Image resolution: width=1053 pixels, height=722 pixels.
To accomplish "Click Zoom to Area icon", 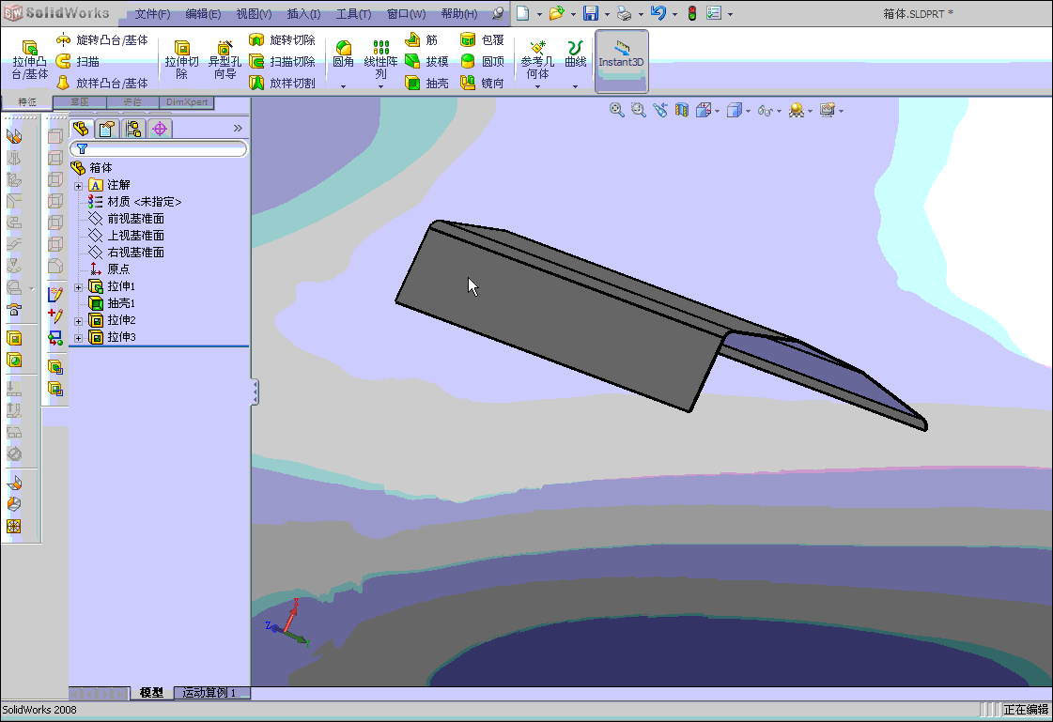I will (x=638, y=110).
